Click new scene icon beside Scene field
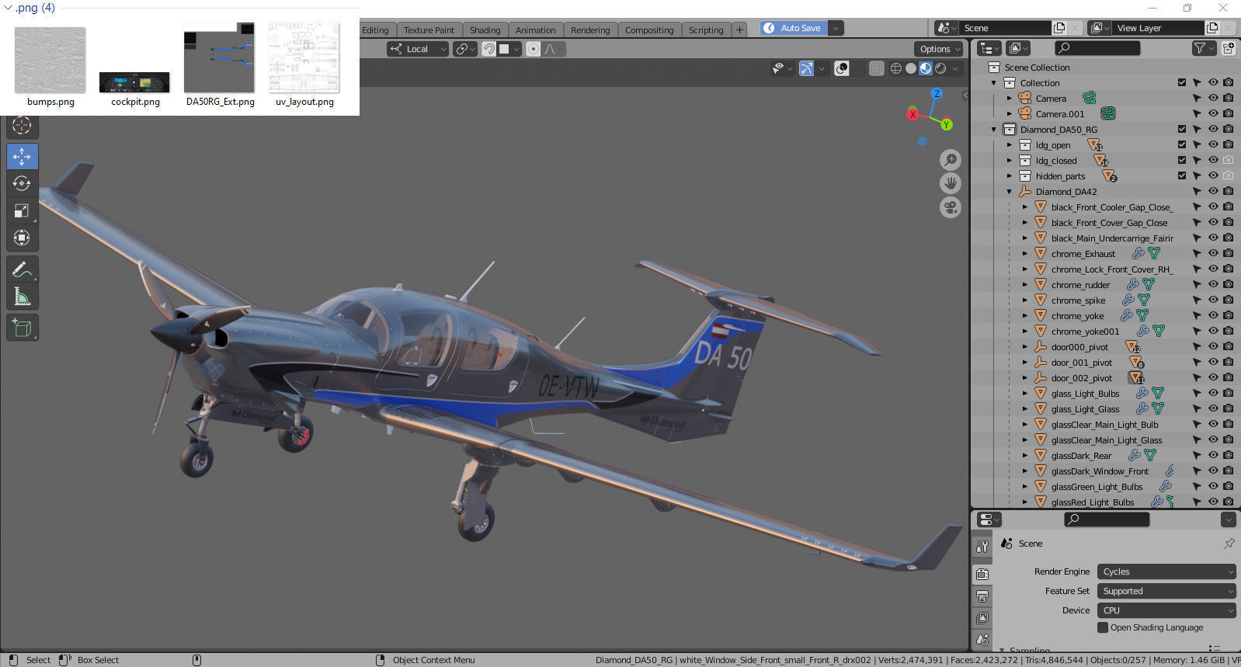This screenshot has height=667, width=1241. point(1058,28)
